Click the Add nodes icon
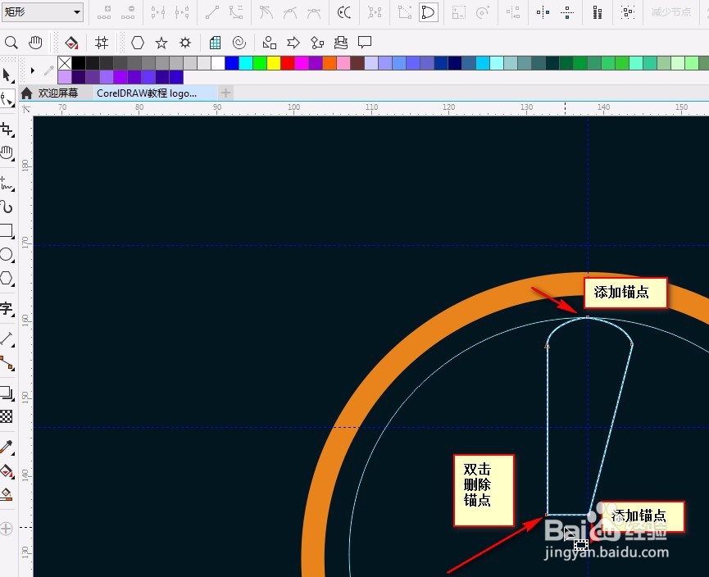 tap(104, 12)
